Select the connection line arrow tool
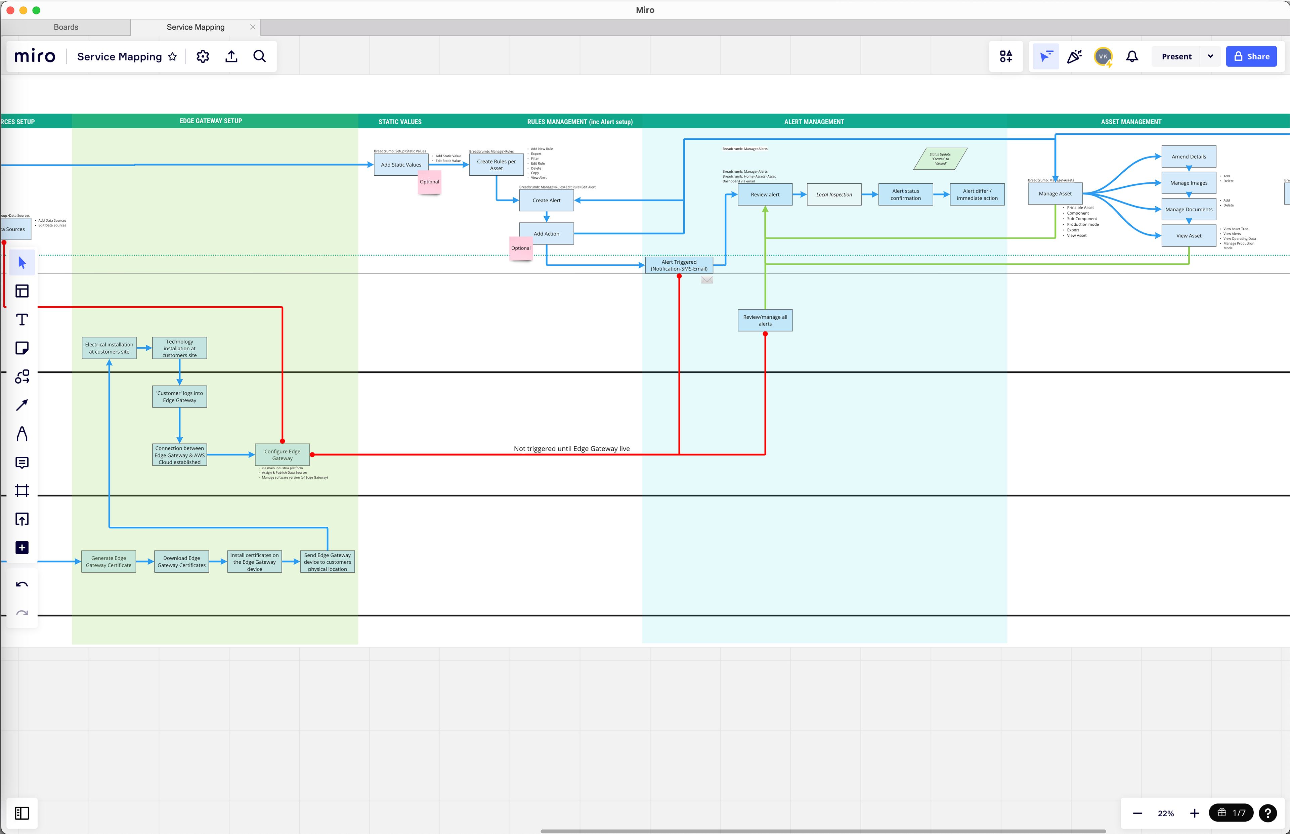1290x834 pixels. [21, 405]
